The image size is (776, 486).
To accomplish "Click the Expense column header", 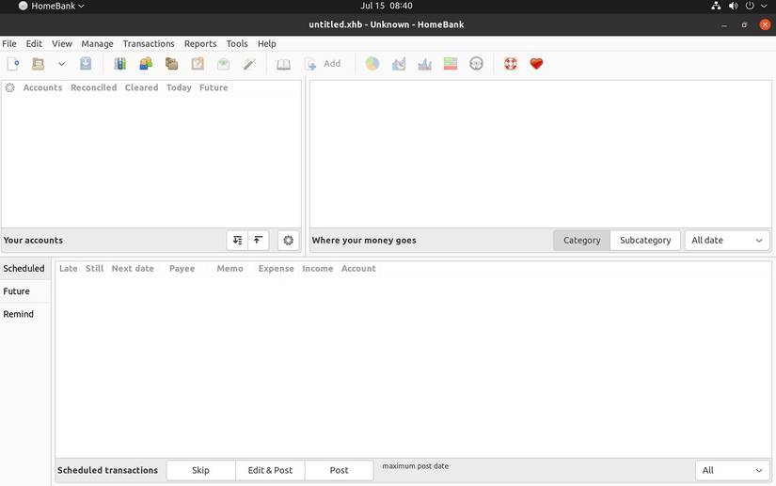I will pos(277,269).
